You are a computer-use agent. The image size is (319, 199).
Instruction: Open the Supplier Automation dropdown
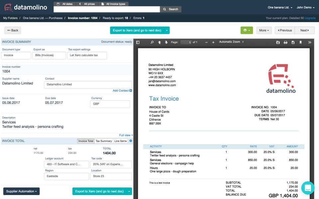tap(21, 191)
